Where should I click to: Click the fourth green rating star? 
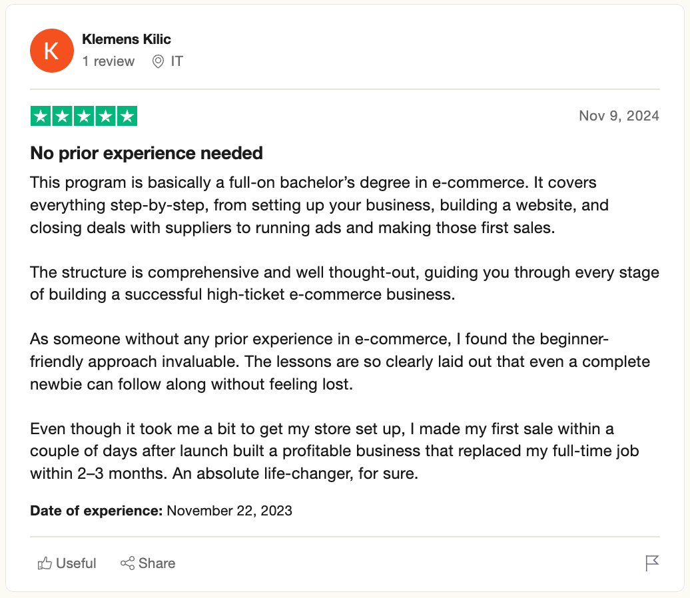click(105, 117)
